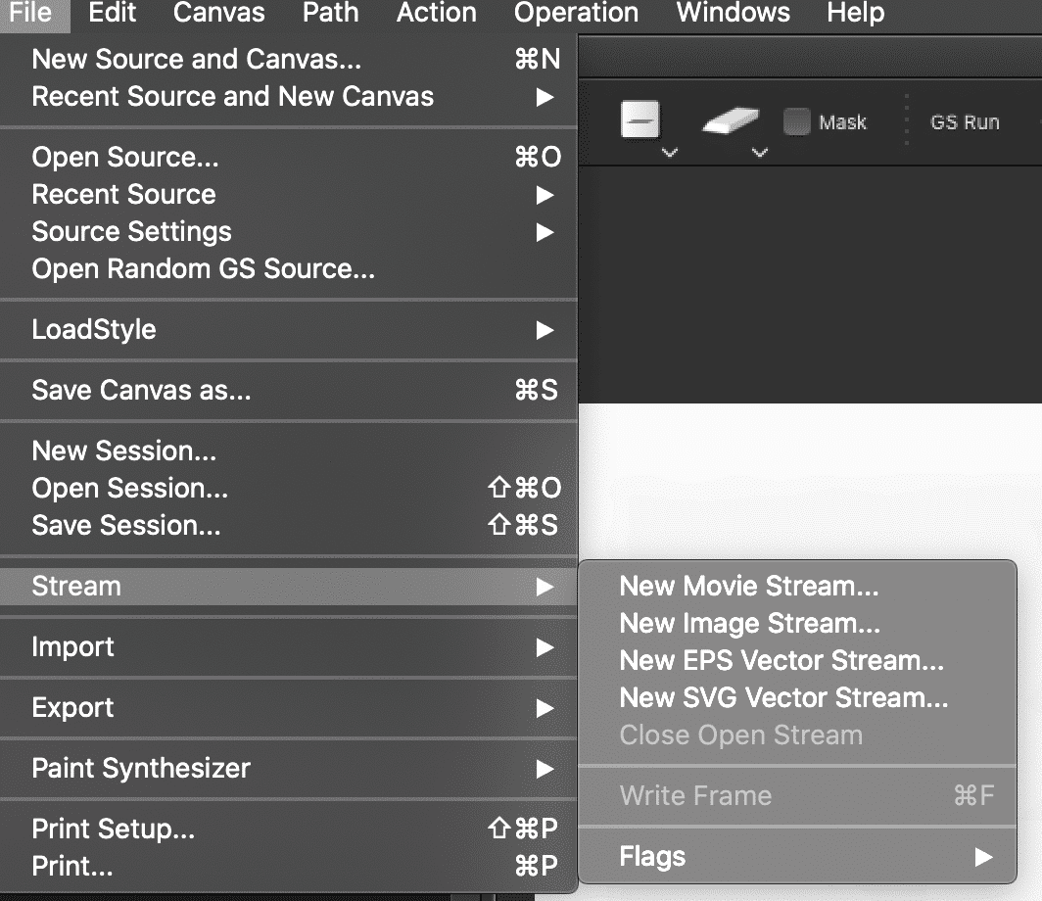
Task: Choose New Session... from File menu
Action: [x=288, y=451]
